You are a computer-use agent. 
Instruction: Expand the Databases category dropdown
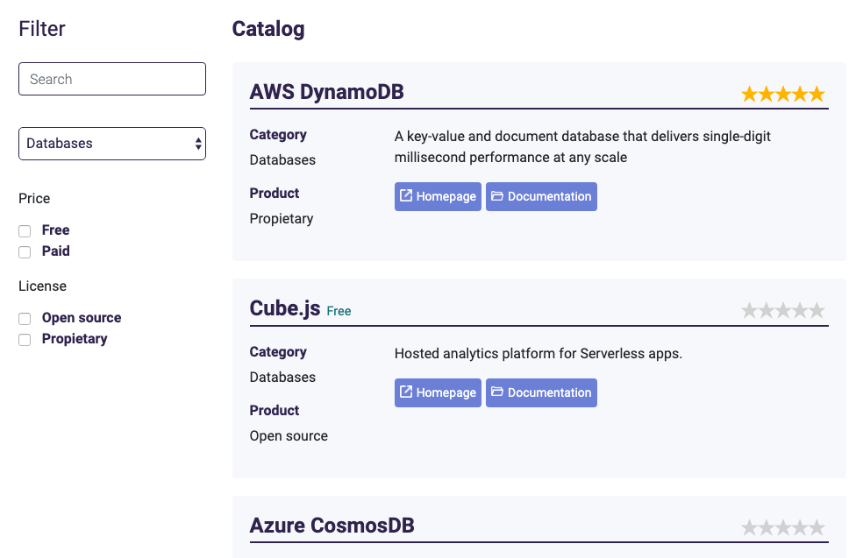tap(112, 144)
